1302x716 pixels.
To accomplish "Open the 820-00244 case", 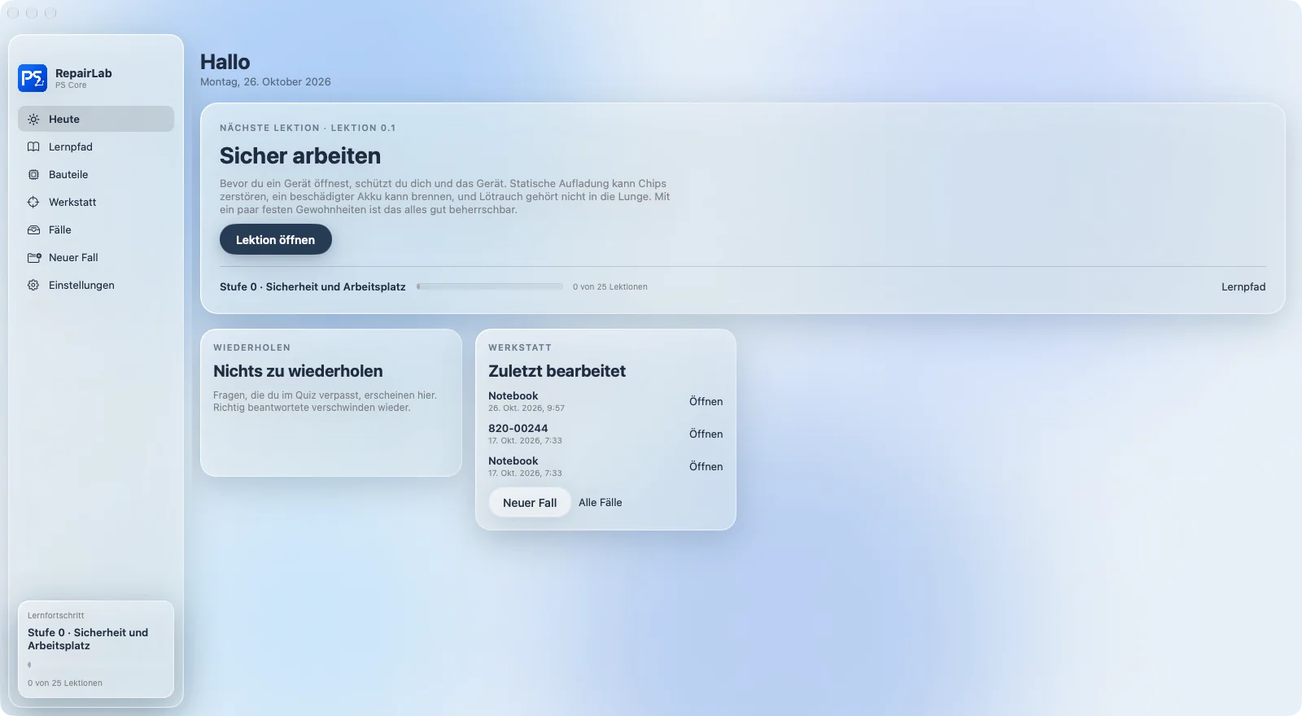I will 706,434.
